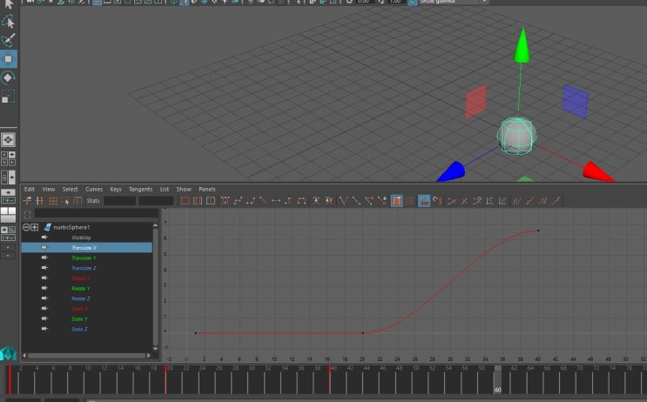Select the nurbsSphere1 node in outliner
Viewport: 647px width, 402px height.
[71, 227]
